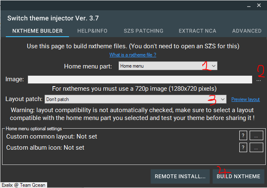Open the Preview layout link
The height and width of the screenshot is (188, 267).
(x=246, y=99)
